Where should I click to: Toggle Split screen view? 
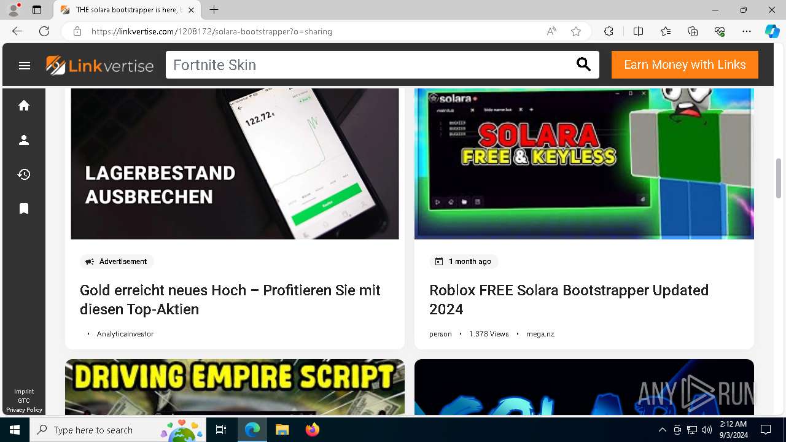[638, 31]
